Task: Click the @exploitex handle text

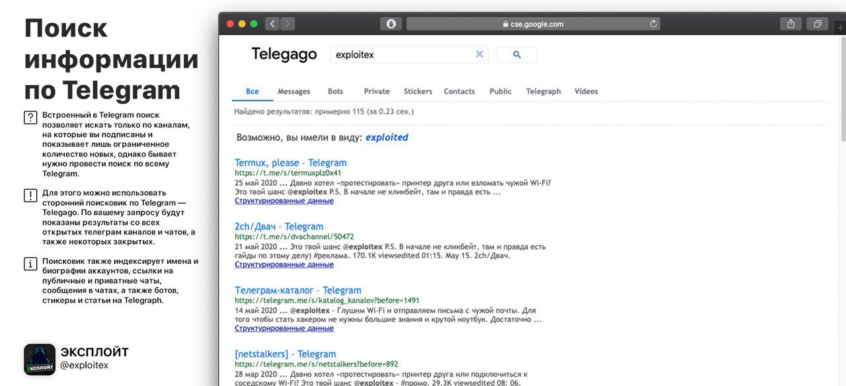Action: click(x=85, y=366)
